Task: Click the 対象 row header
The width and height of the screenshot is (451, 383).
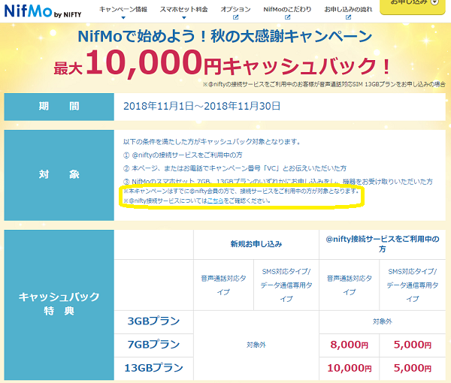Action: pyautogui.click(x=59, y=175)
